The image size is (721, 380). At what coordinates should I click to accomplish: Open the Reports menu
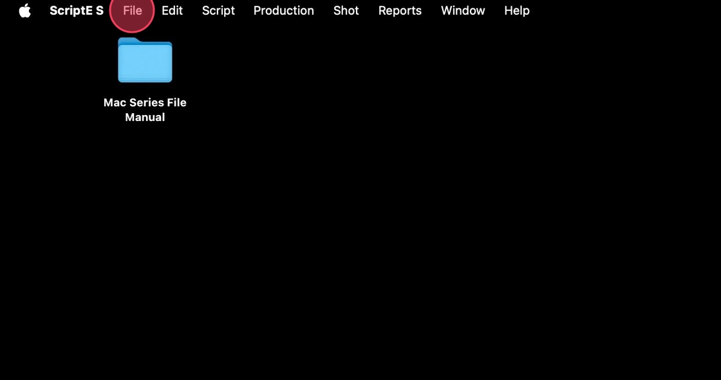400,10
